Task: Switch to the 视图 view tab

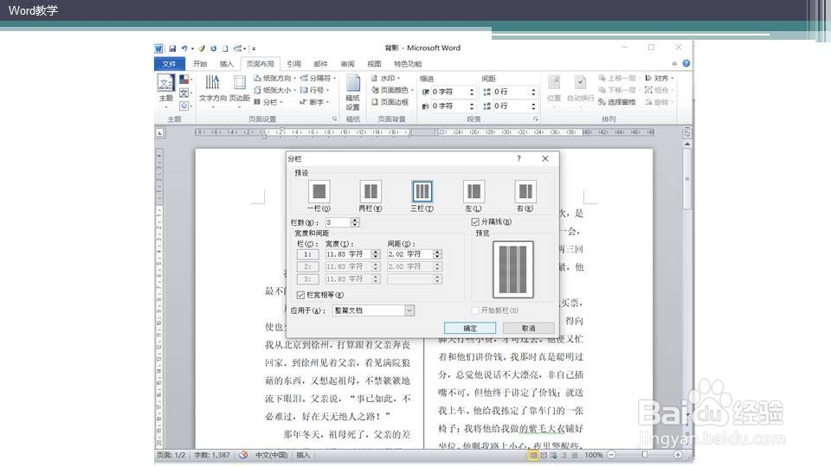Action: point(374,63)
